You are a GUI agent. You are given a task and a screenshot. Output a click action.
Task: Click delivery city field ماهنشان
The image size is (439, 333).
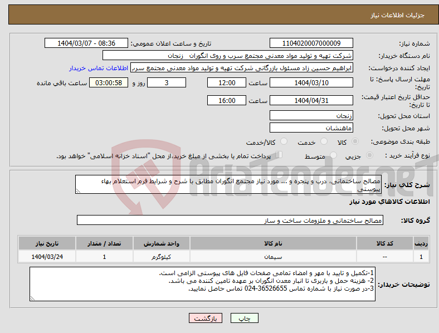[x=311, y=128]
